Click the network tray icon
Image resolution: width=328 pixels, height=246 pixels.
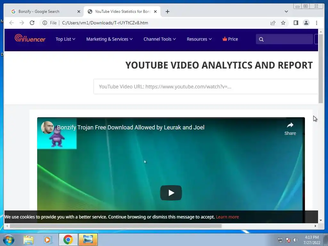pos(280,240)
